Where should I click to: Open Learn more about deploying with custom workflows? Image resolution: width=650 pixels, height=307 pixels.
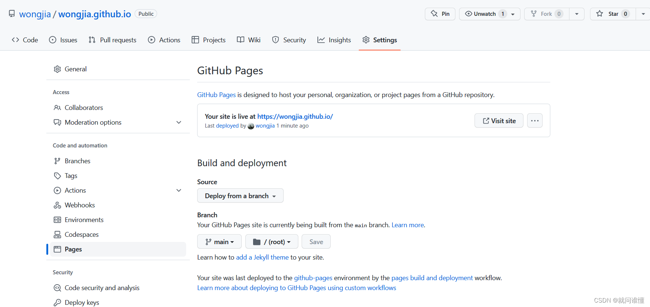click(296, 288)
